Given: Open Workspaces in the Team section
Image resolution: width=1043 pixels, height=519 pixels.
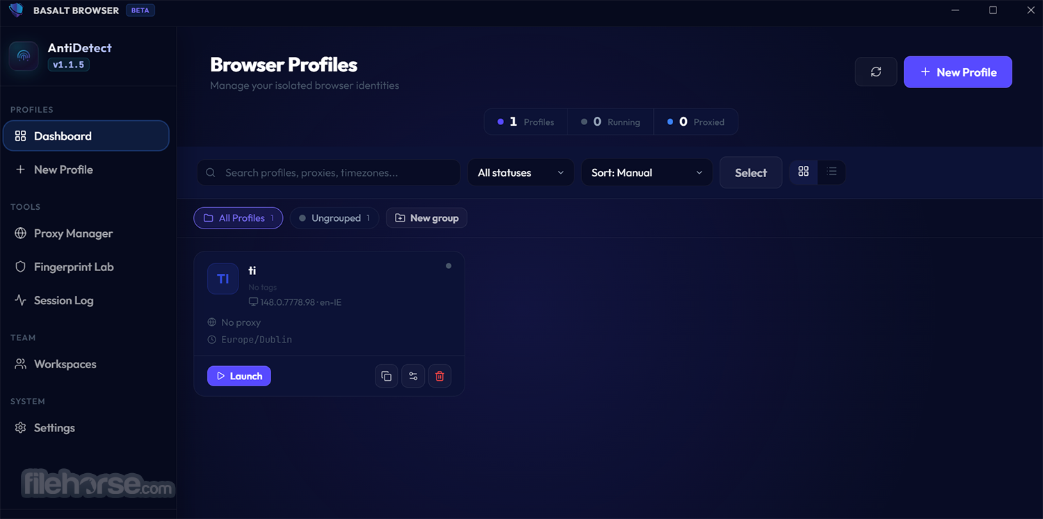Looking at the screenshot, I should (x=86, y=364).
